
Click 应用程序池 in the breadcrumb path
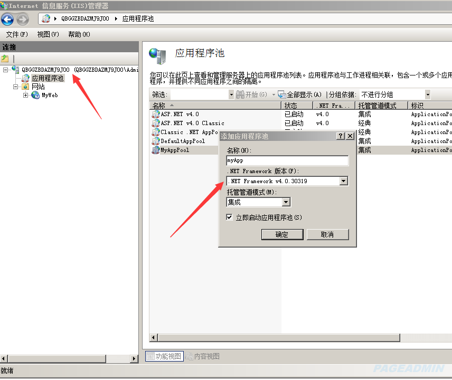(138, 18)
